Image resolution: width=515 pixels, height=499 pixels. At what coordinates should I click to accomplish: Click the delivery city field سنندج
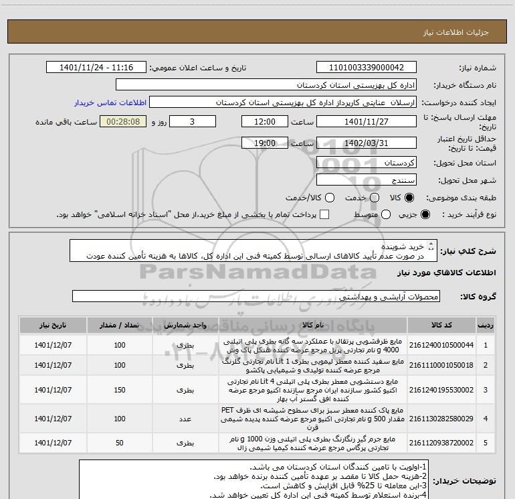point(367,180)
